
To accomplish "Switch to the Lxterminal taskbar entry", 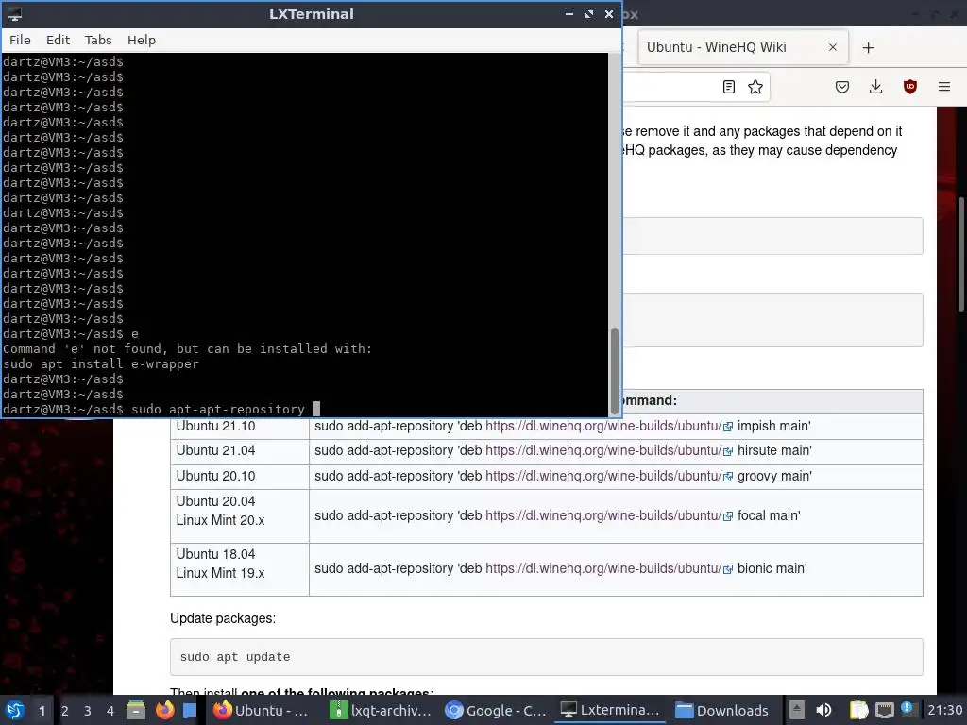I will [x=611, y=710].
